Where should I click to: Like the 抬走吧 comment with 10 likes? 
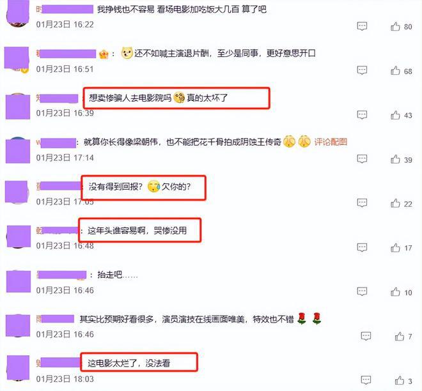[x=395, y=292]
